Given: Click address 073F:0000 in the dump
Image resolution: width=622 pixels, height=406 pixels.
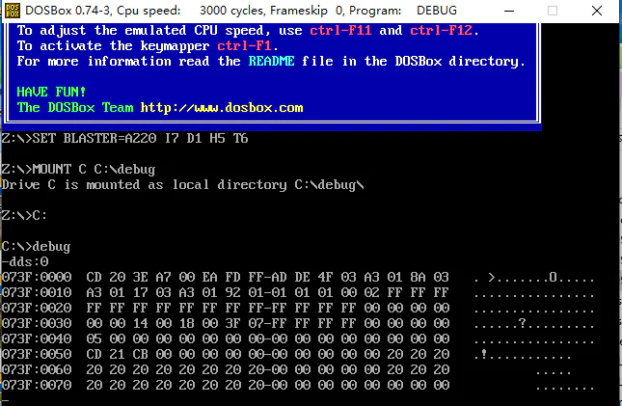Looking at the screenshot, I should (37, 277).
